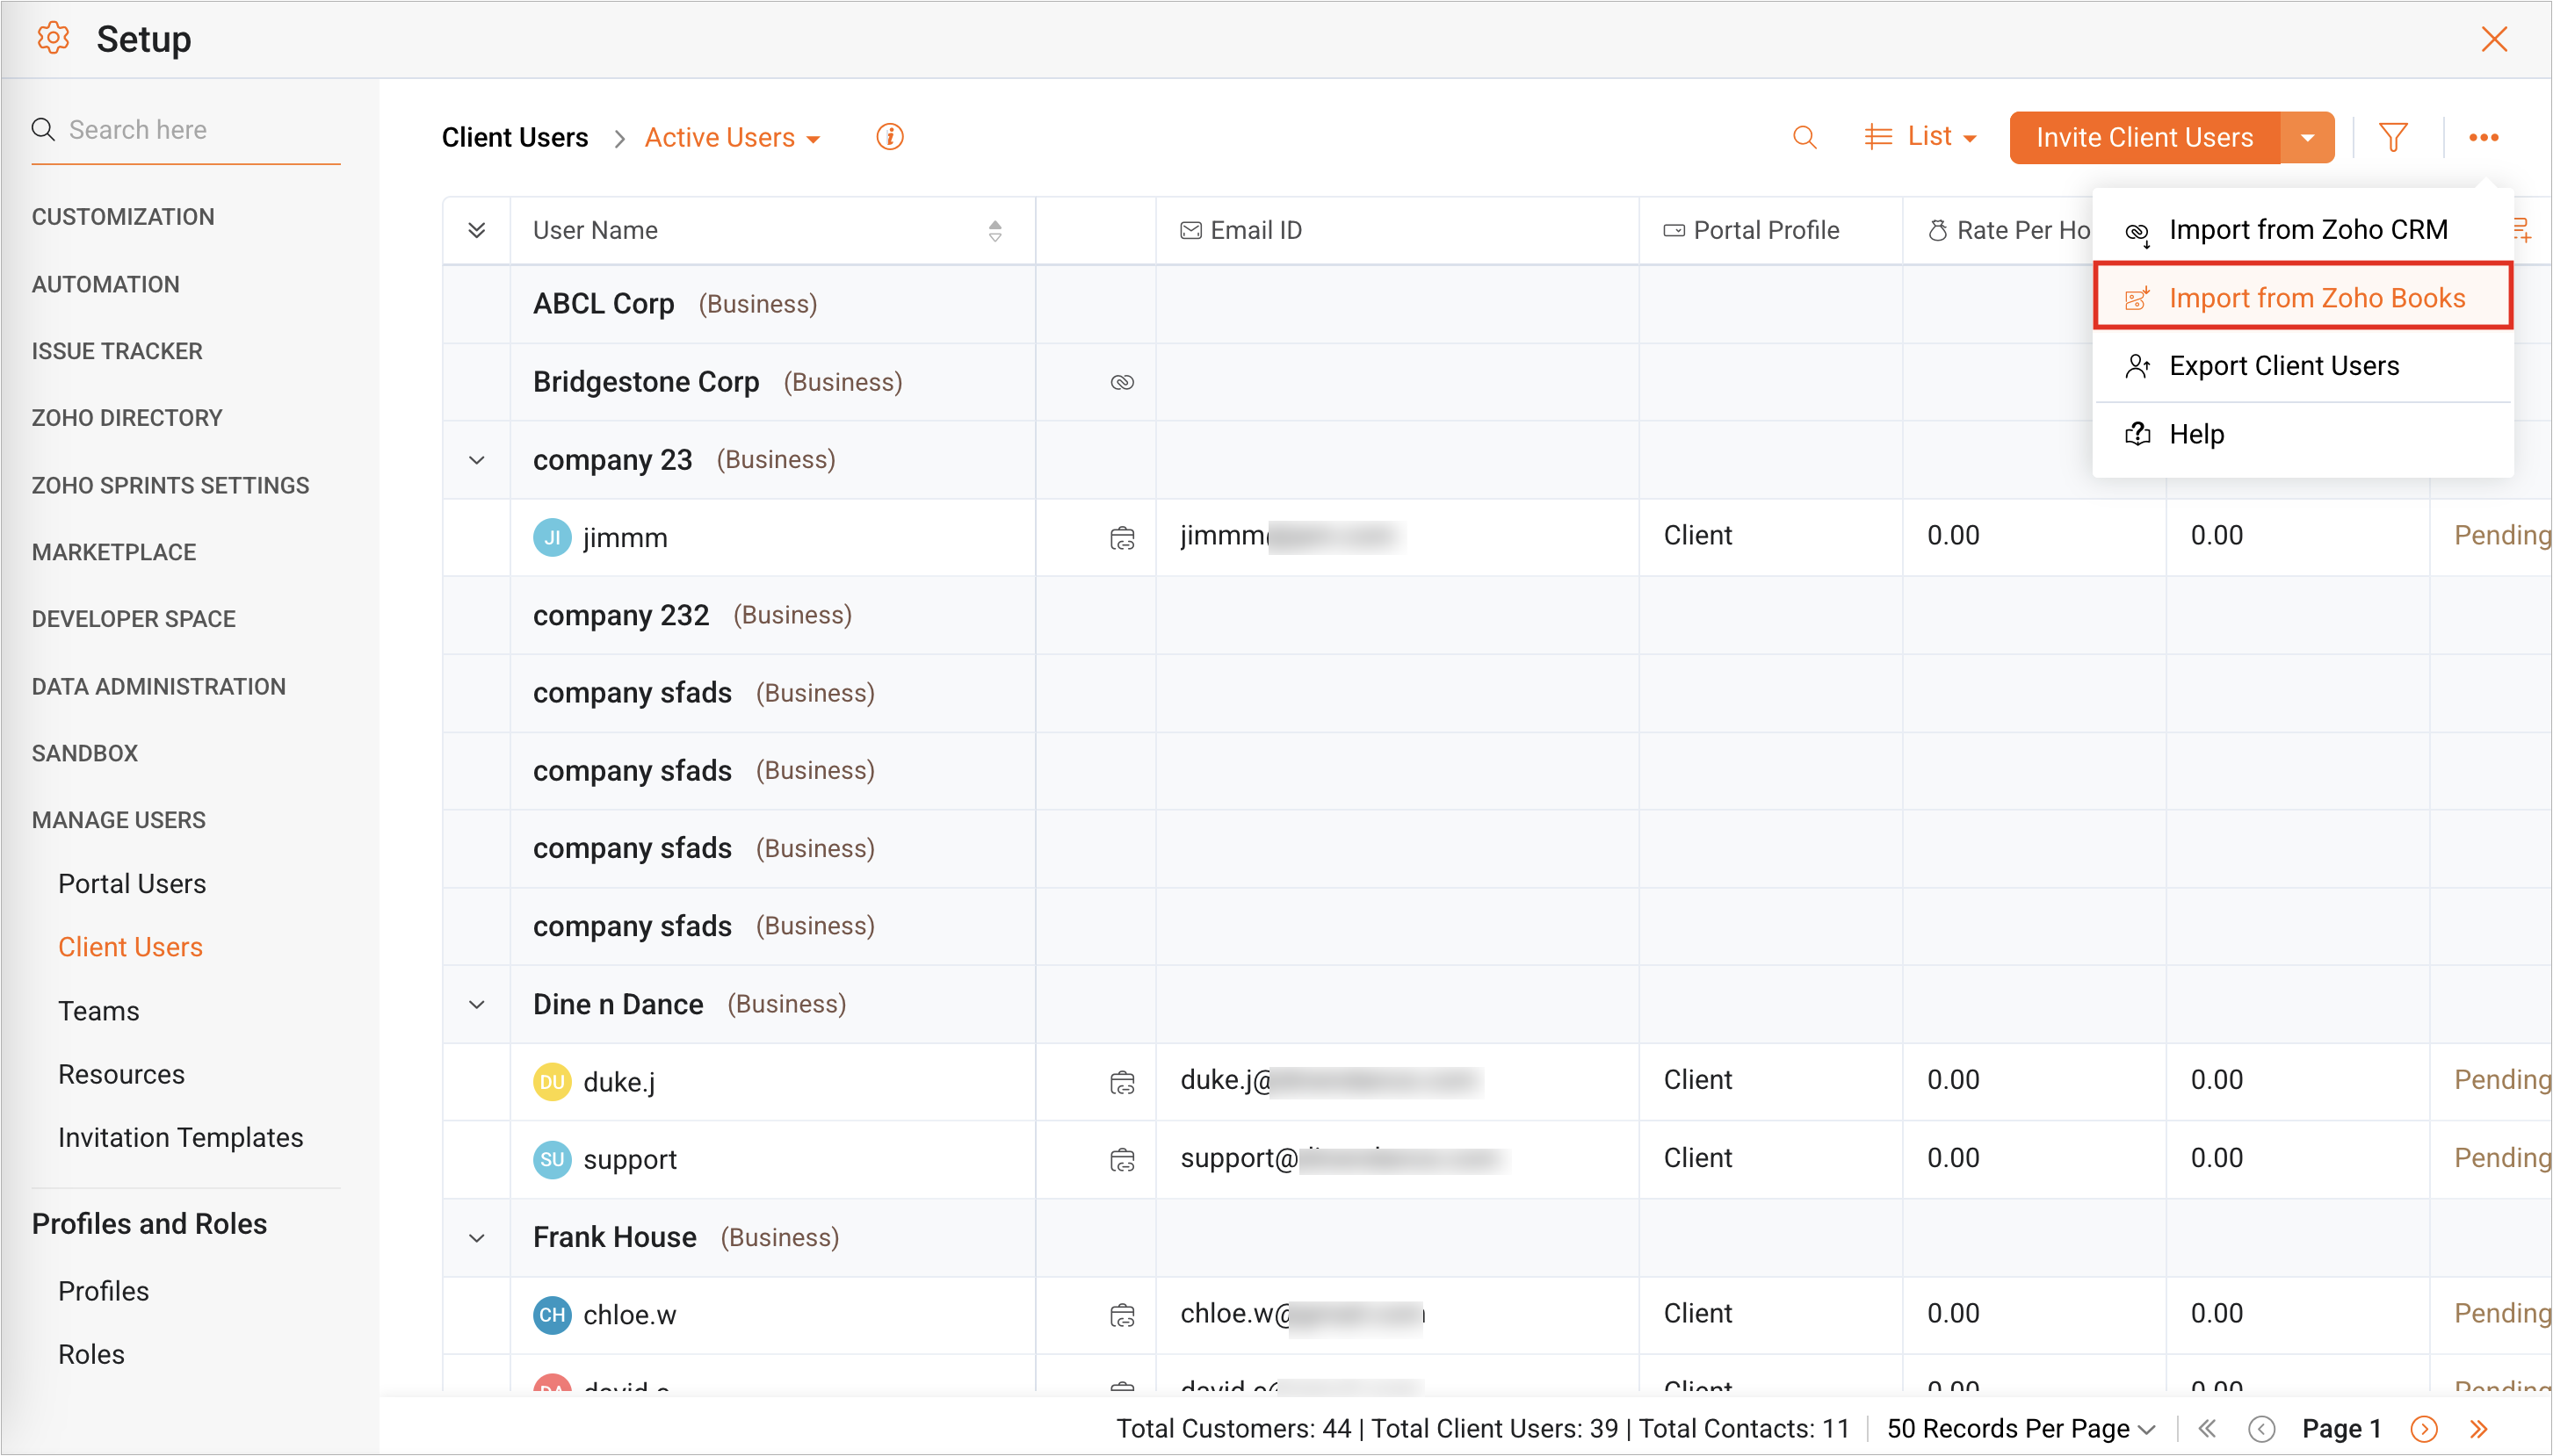Open the filter funnel icon
The image size is (2553, 1456).
pyautogui.click(x=2393, y=137)
